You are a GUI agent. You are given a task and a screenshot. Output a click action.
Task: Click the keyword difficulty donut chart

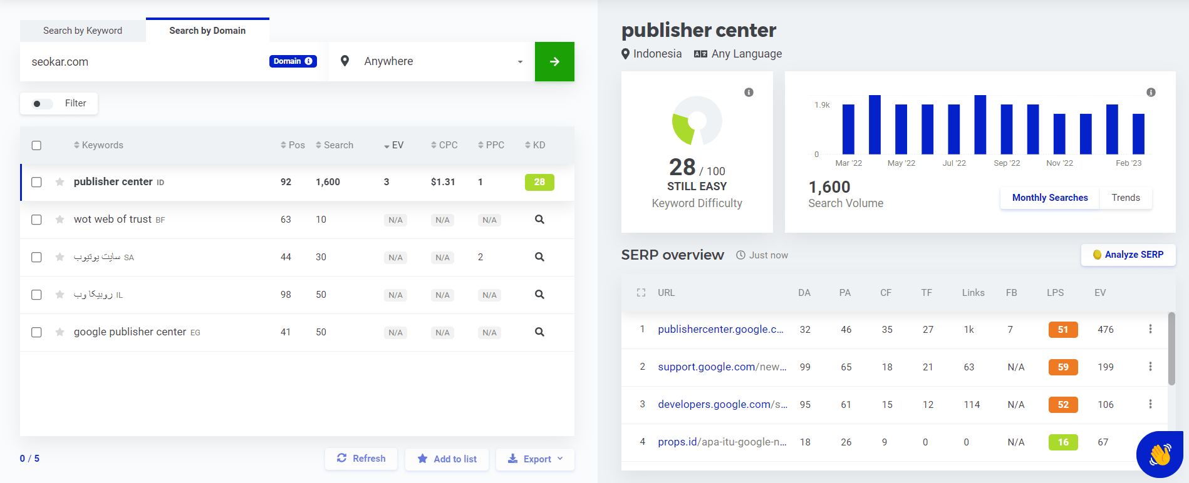coord(697,121)
